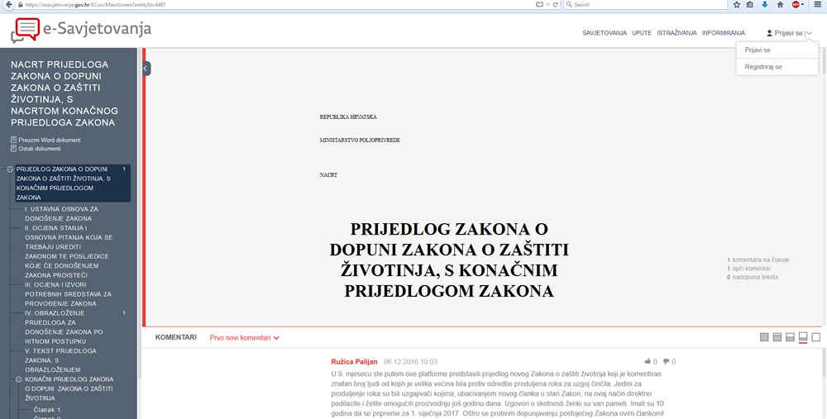This screenshot has height=419, width=827.
Task: Collapse the 'Prijedlog zakona o dopuni' tree node
Action: (10, 169)
